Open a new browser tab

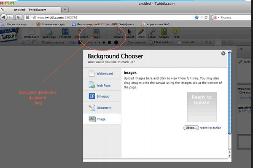[65, 10]
